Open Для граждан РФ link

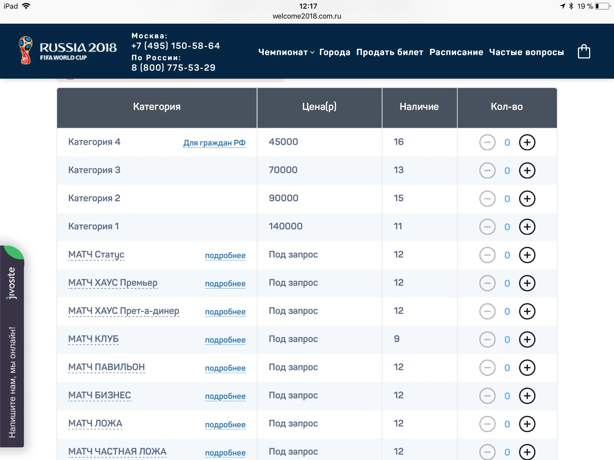point(214,143)
